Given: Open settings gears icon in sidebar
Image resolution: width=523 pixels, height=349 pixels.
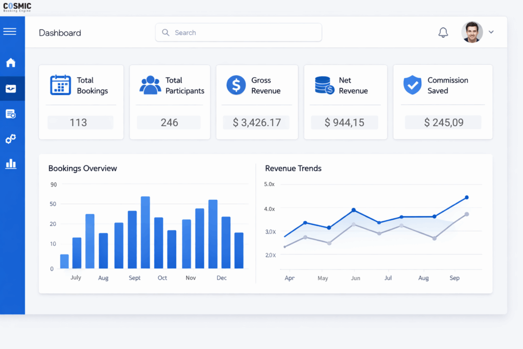Looking at the screenshot, I should coord(10,138).
